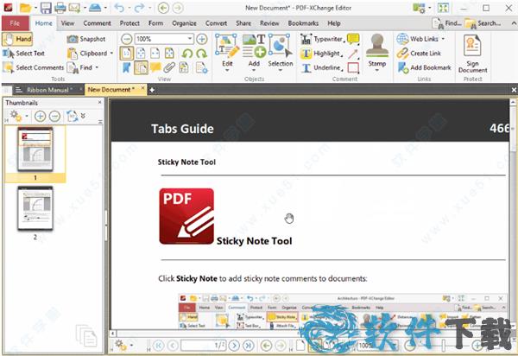This screenshot has height=356, width=518.
Task: Toggle the Select Comments tool
Action: (x=33, y=67)
